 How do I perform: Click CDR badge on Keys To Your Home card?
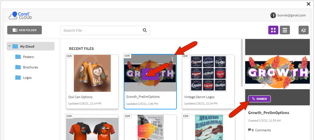click(127, 116)
